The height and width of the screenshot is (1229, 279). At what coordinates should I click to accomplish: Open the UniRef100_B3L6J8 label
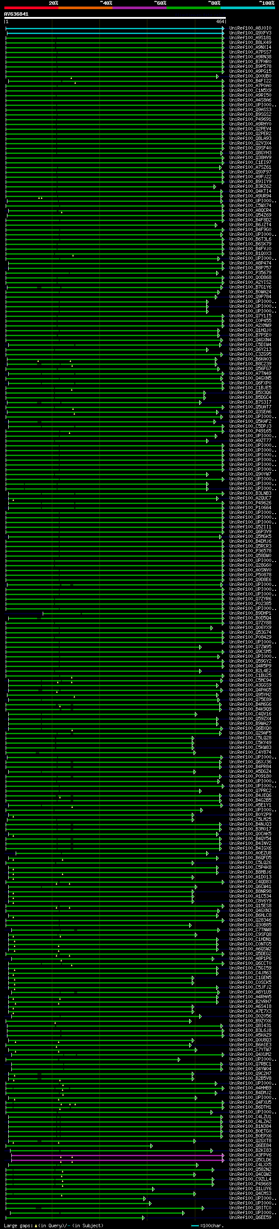click(250, 1030)
